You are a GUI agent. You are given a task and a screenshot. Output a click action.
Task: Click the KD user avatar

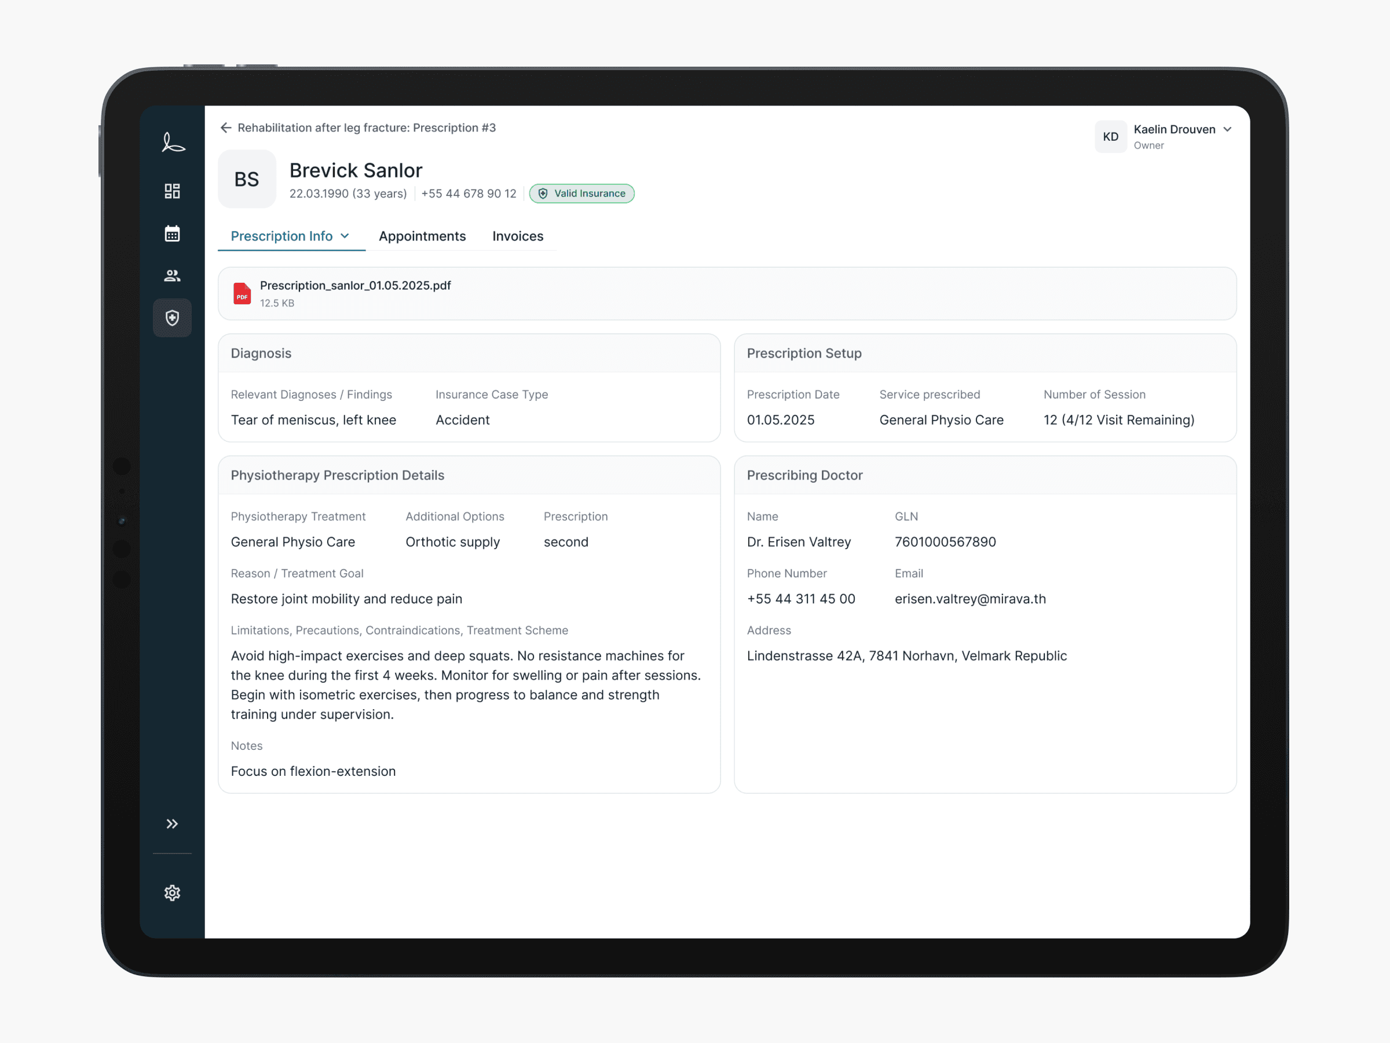tap(1110, 136)
